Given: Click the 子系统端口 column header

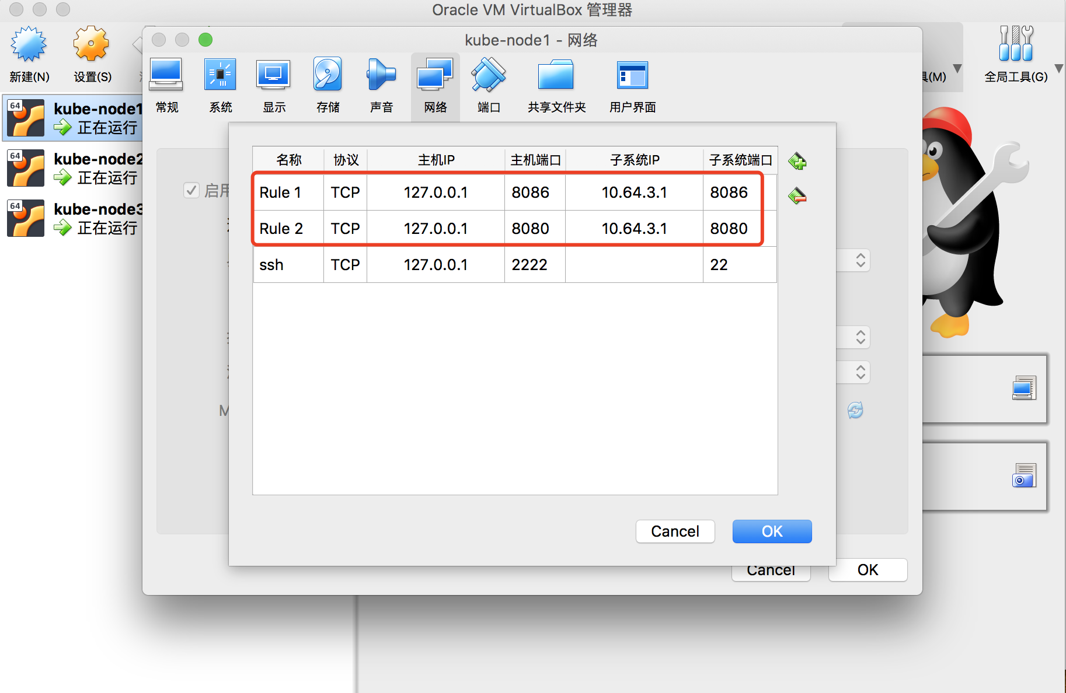Looking at the screenshot, I should pos(740,160).
